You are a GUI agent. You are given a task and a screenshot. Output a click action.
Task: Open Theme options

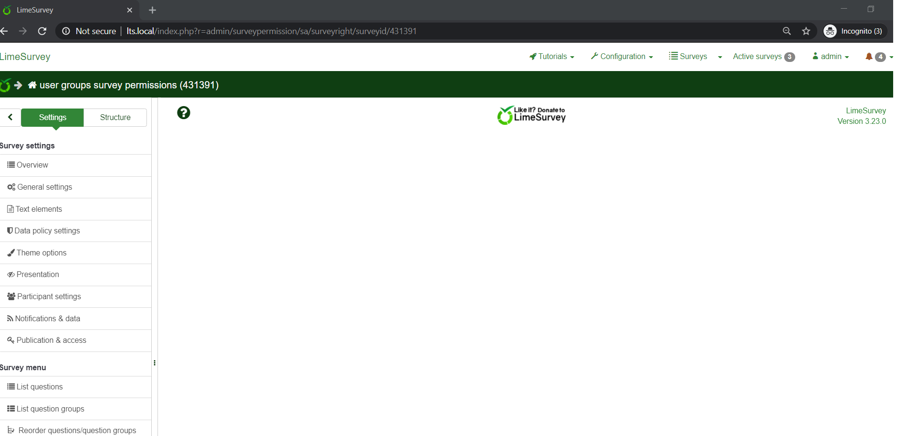click(75, 253)
